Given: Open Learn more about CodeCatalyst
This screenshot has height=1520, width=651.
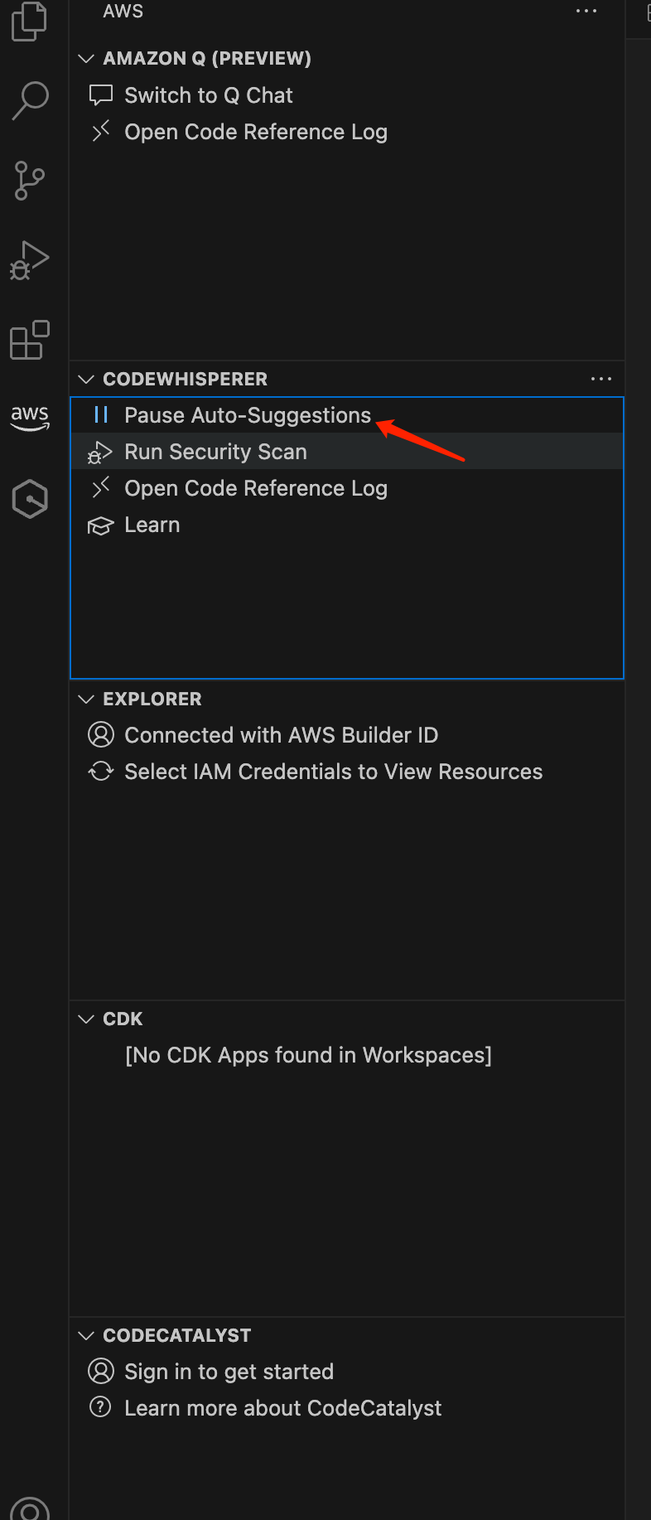Looking at the screenshot, I should click(x=283, y=1408).
